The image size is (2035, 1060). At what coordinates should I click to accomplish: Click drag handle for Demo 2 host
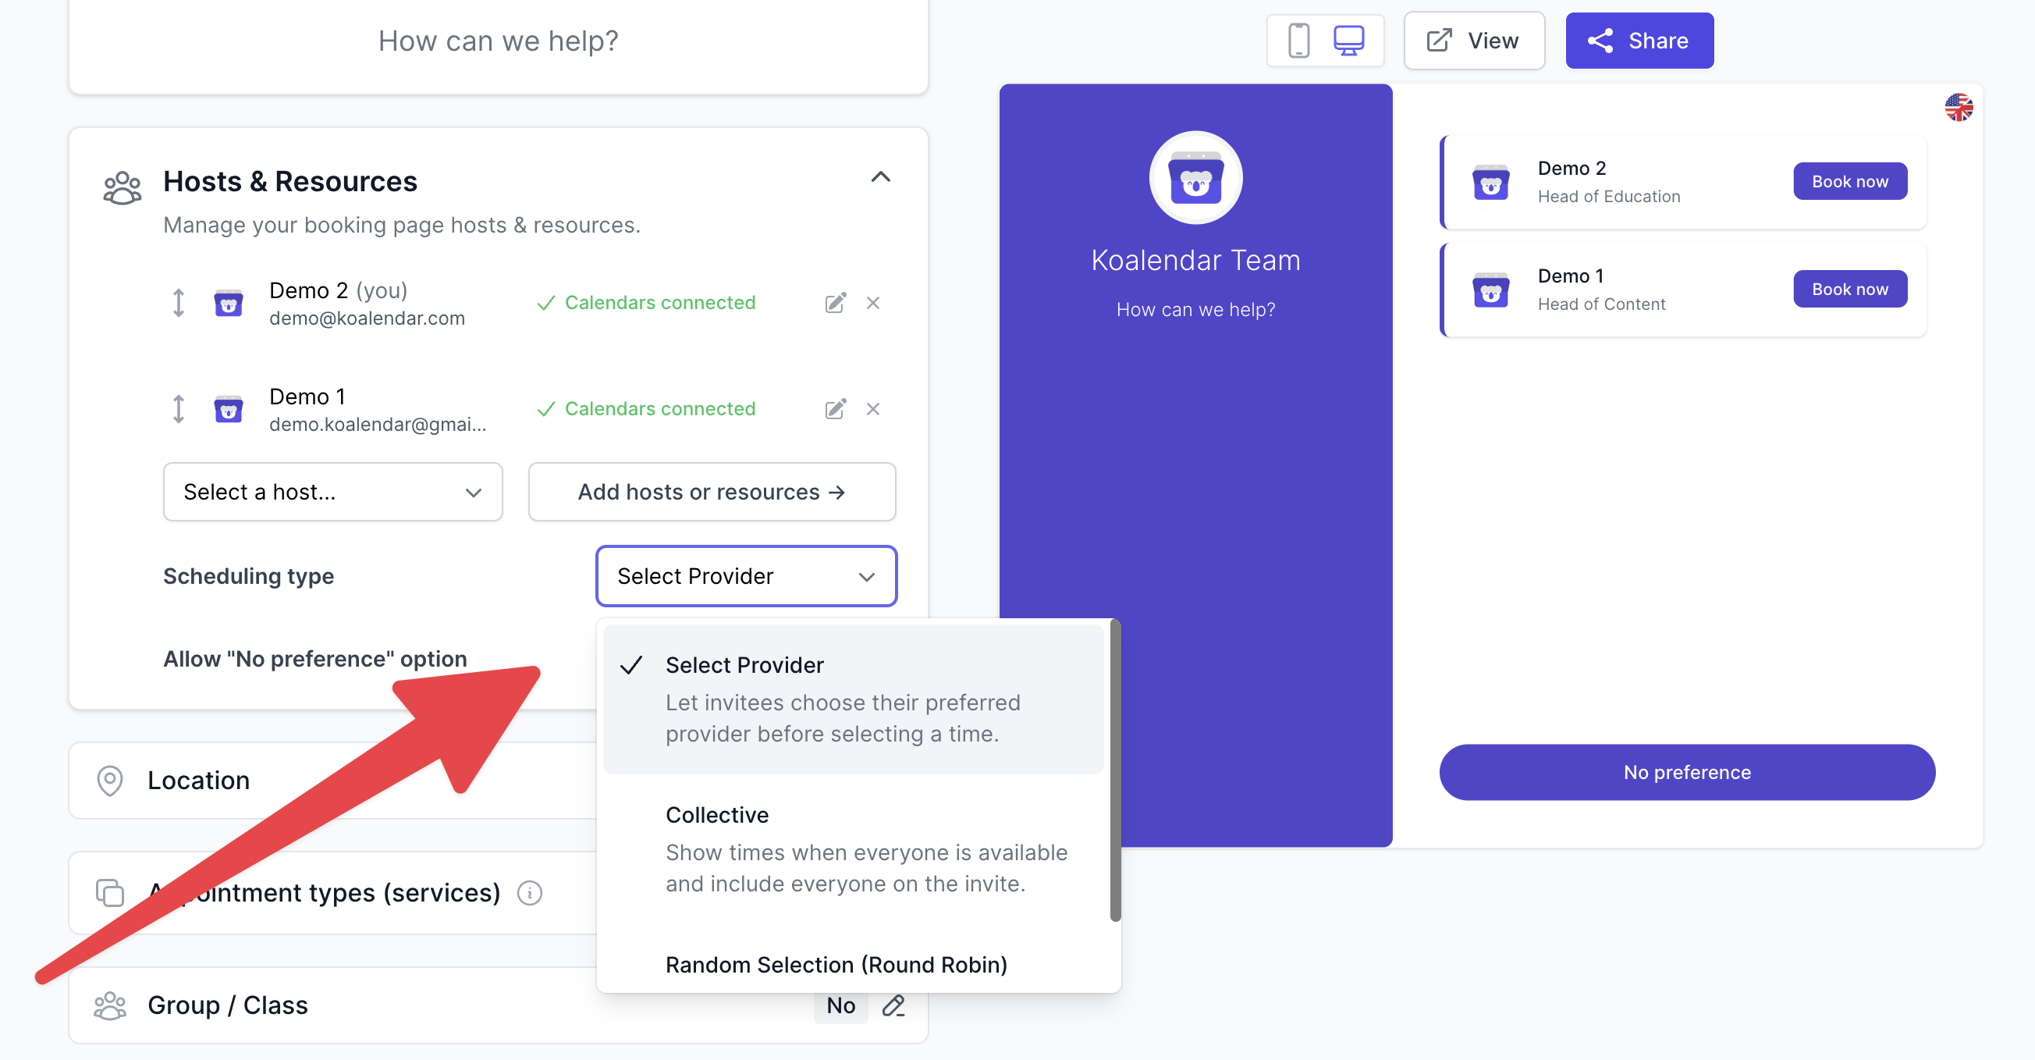[x=179, y=303]
